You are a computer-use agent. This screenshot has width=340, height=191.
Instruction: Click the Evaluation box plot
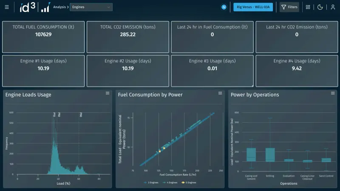pyautogui.click(x=289, y=160)
